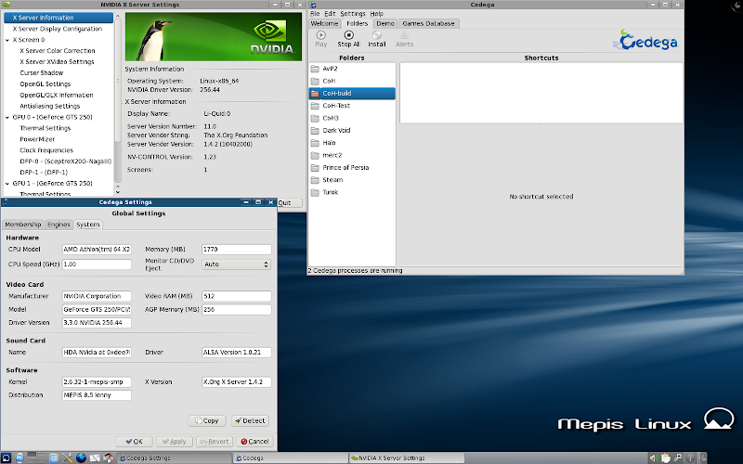
Task: Select the Steam folder icon
Action: tap(315, 180)
